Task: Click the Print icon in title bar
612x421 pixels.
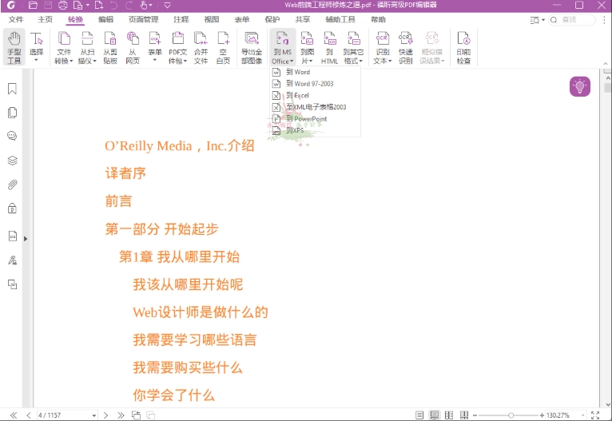Action: coord(62,5)
